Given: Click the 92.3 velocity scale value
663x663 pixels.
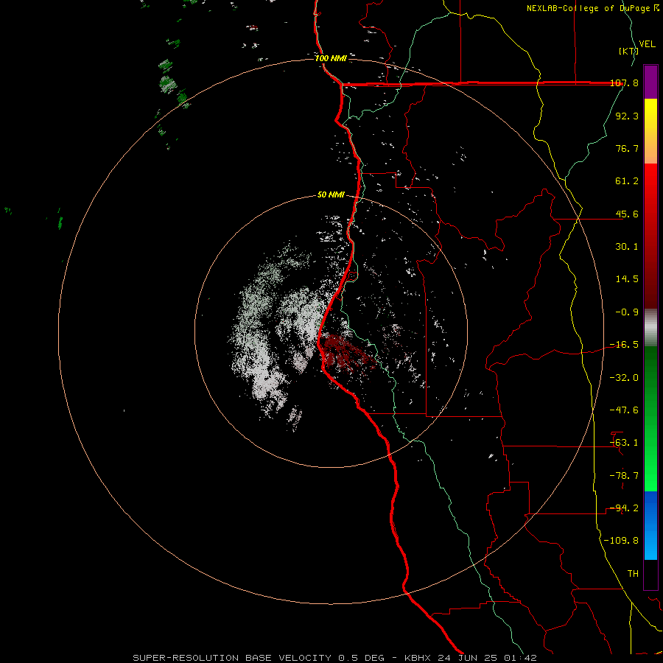Looking at the screenshot, I should 627,116.
